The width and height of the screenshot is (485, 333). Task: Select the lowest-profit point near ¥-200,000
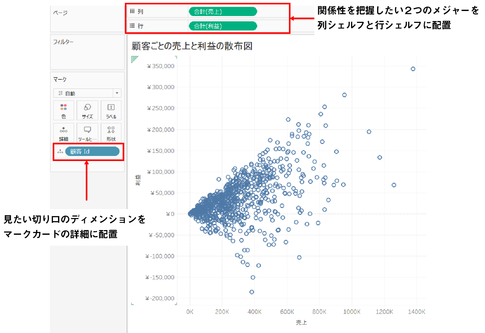(x=252, y=292)
